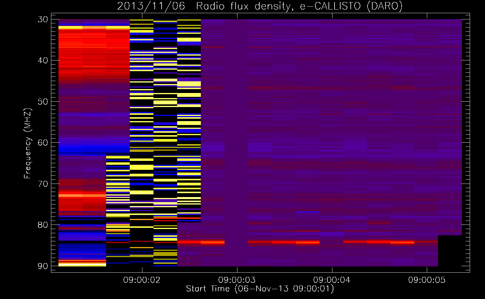Click the frequency tick label '80'
Image resolution: width=485 pixels, height=299 pixels.
click(43, 225)
